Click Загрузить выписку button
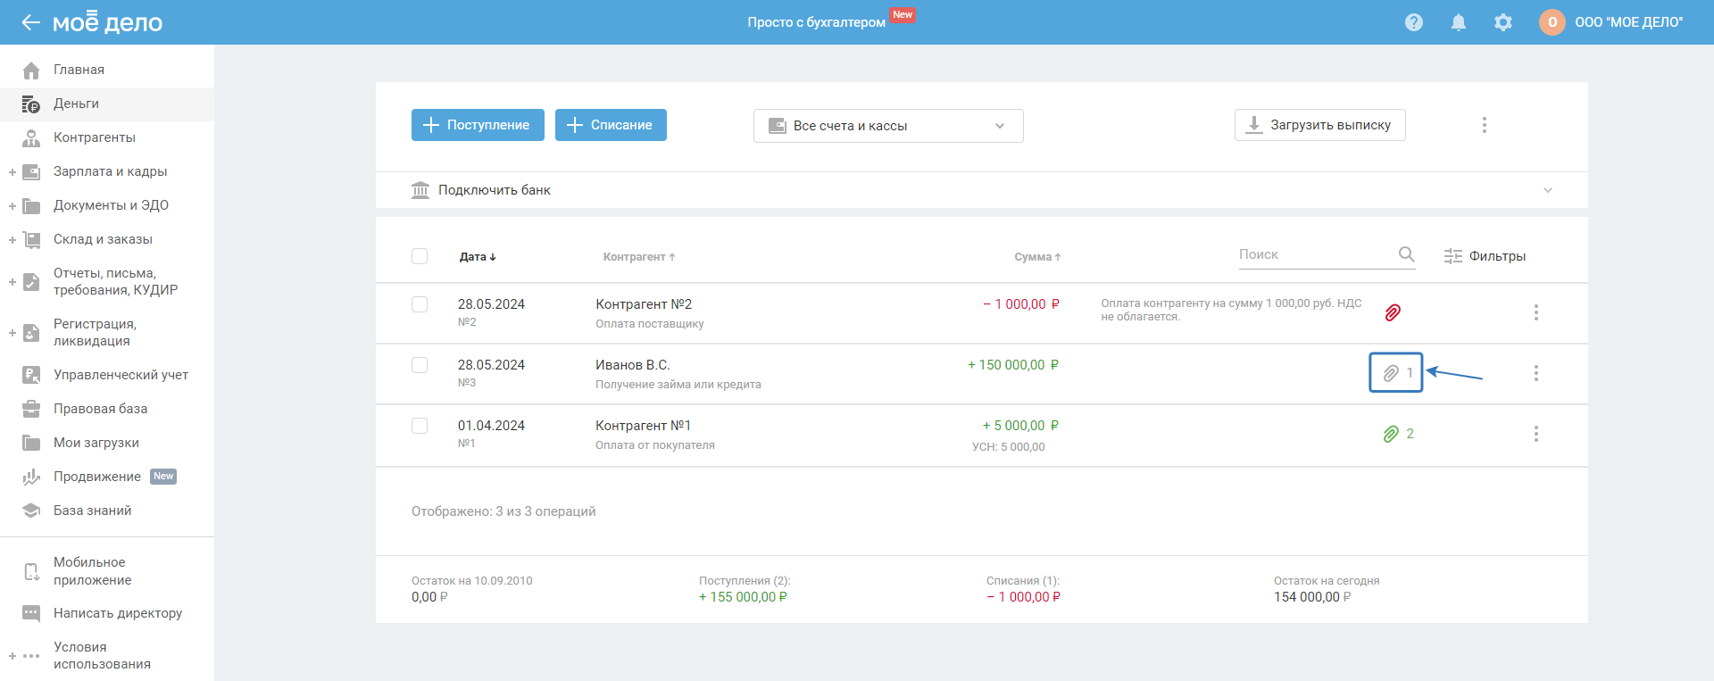This screenshot has width=1714, height=681. [1320, 125]
